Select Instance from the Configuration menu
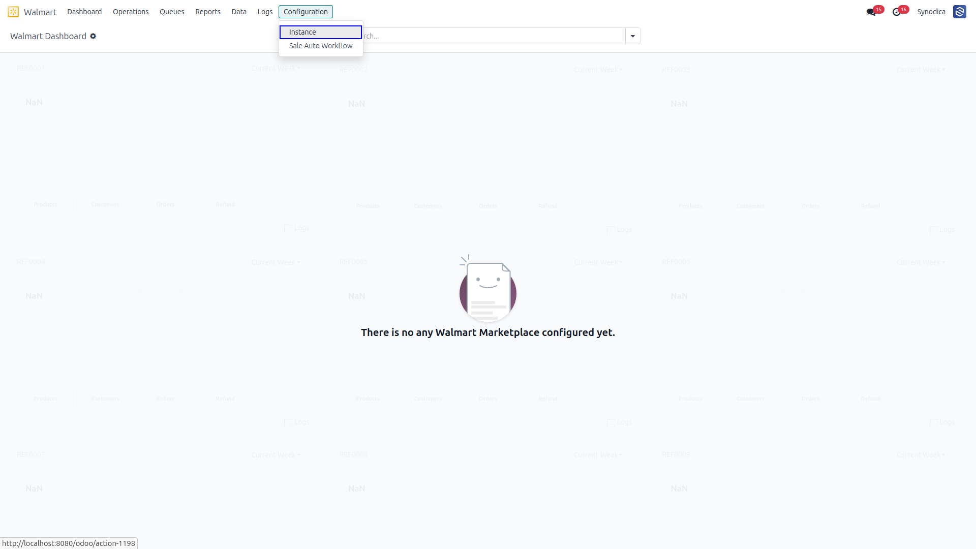The height and width of the screenshot is (549, 976). tap(321, 32)
